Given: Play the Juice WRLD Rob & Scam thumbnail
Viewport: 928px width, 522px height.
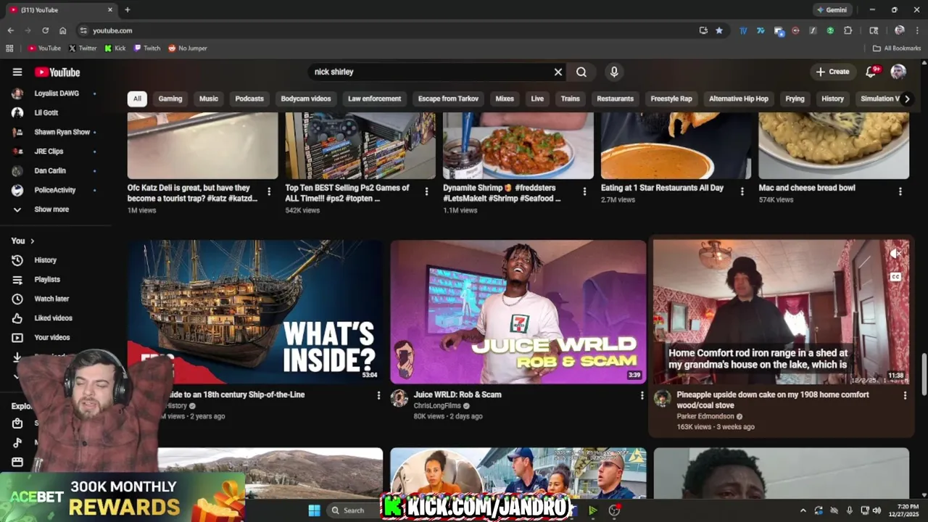Looking at the screenshot, I should point(518,312).
